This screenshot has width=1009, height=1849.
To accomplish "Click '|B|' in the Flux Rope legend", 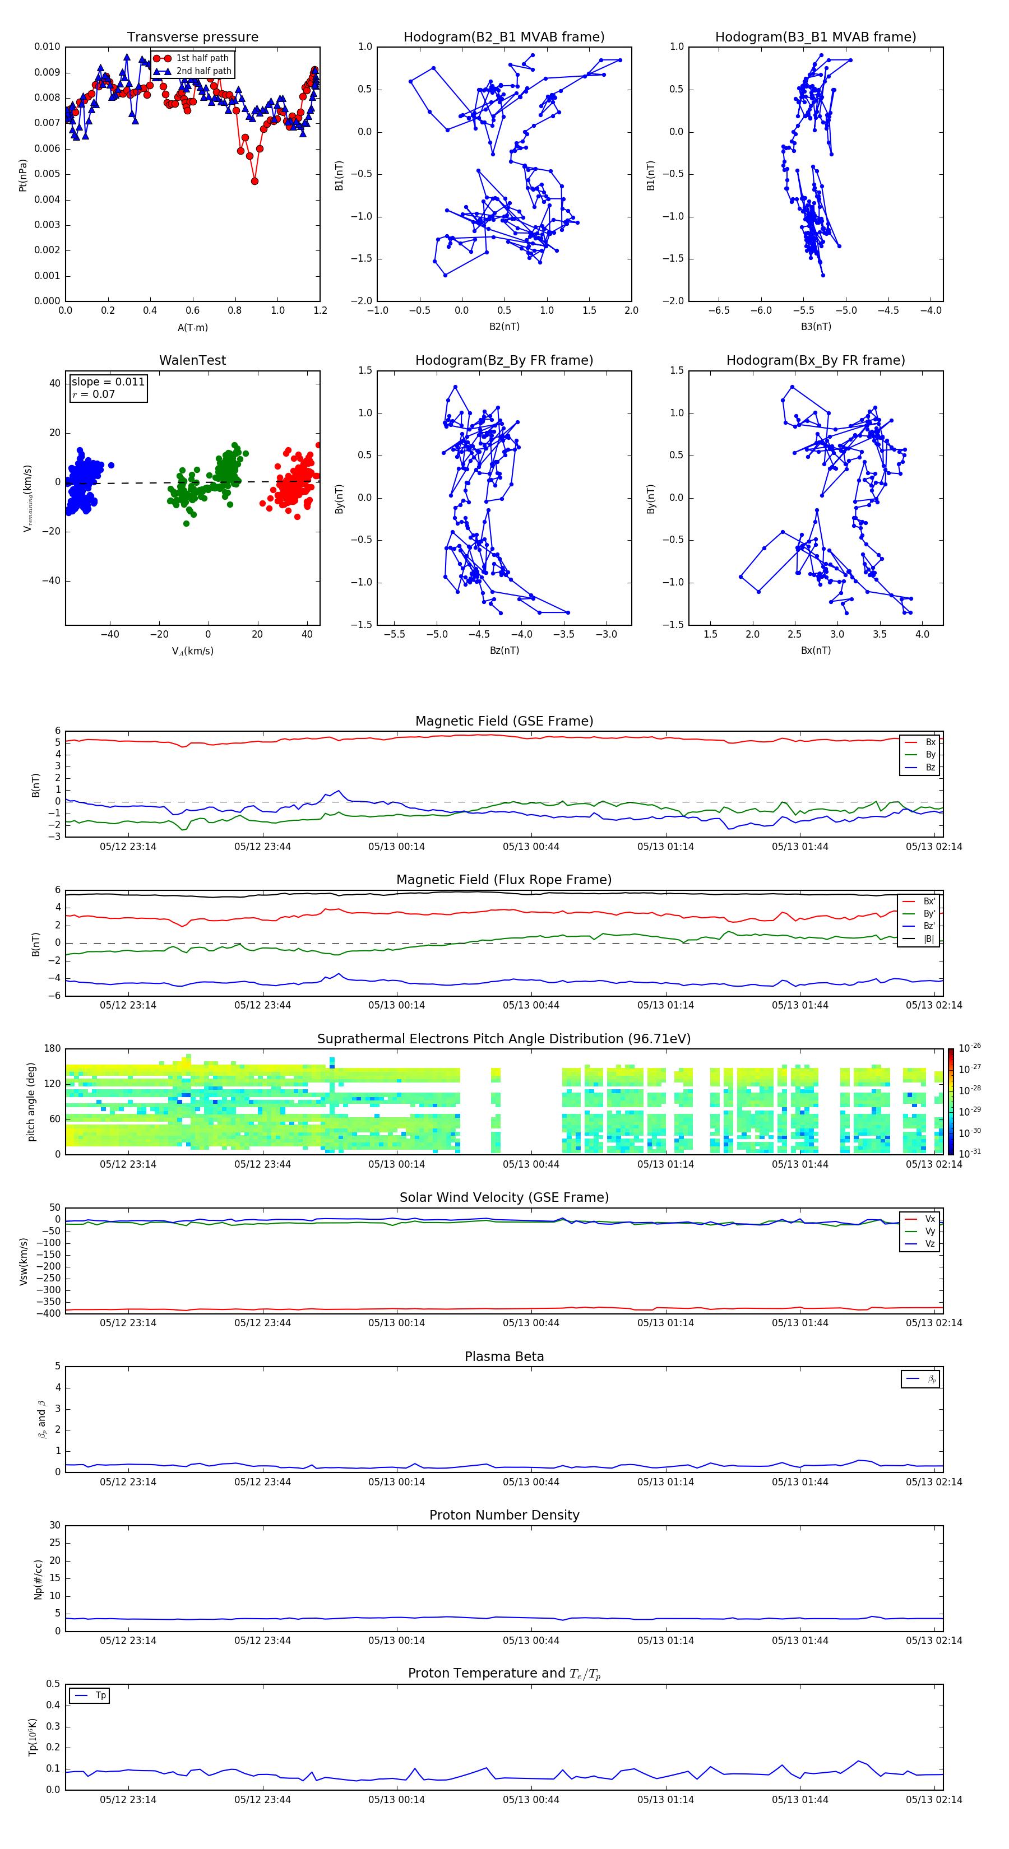I will click(x=919, y=939).
